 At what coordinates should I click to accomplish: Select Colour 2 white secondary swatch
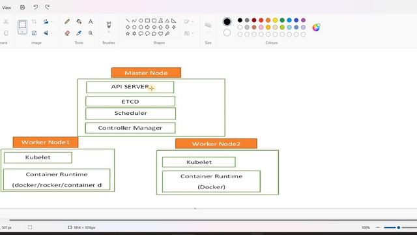[227, 33]
